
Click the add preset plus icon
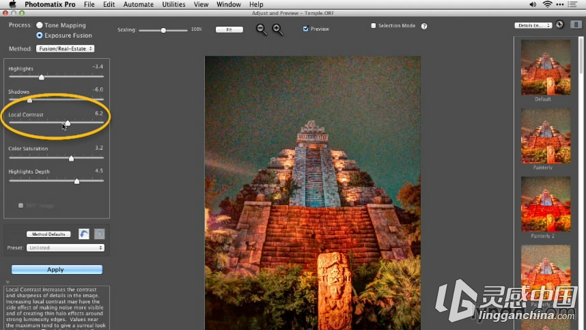coord(559,25)
